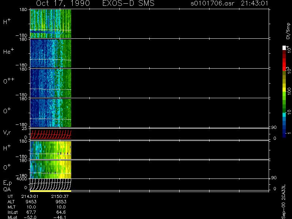Click the file name "s0101706.asr"
This screenshot has width=292, height=219.
click(212, 3)
